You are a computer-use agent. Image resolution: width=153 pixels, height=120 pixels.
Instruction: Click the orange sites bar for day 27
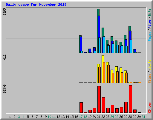coord(126,78)
